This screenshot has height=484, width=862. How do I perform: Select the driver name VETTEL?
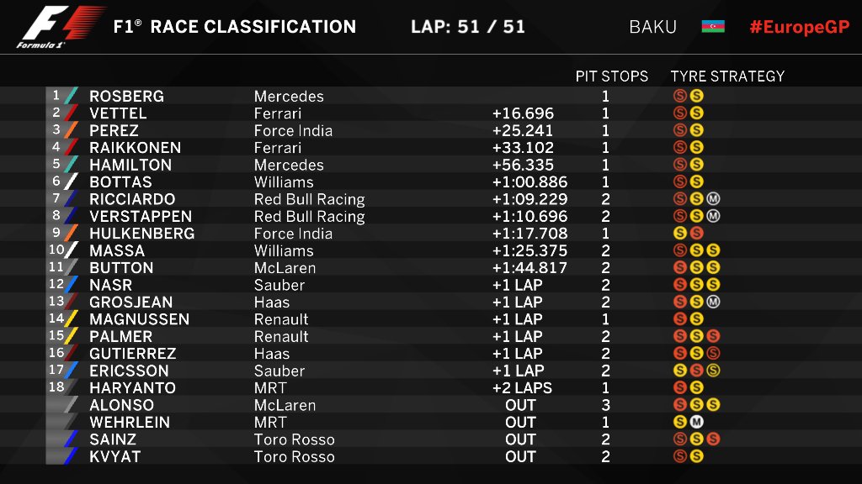pyautogui.click(x=118, y=113)
